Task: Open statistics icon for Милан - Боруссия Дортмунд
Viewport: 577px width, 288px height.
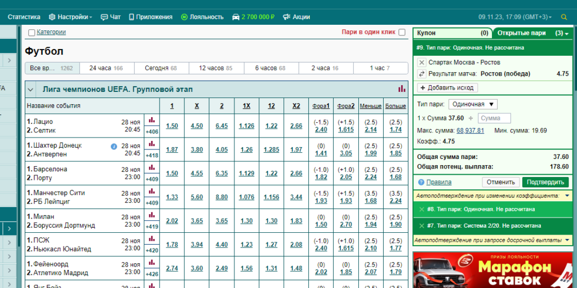Action: pos(152,215)
